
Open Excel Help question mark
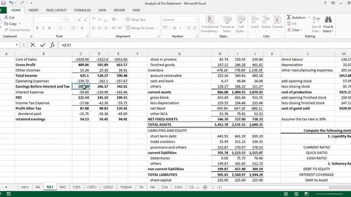pyautogui.click(x=325, y=3)
